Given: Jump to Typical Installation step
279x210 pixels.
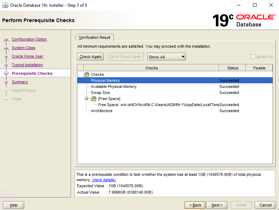Looking at the screenshot, I should click(27, 65).
